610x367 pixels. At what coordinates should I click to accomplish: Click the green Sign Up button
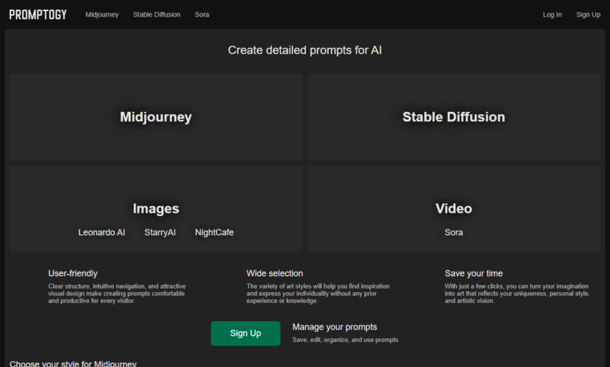point(246,333)
